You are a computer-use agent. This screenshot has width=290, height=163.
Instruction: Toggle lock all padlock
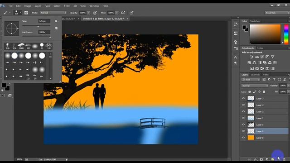[264, 91]
